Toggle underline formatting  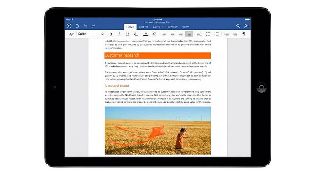[x=127, y=34]
